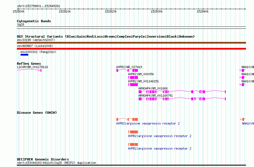Open the third NAA10 RefSeq label
The image size is (254, 167).
point(248,81)
